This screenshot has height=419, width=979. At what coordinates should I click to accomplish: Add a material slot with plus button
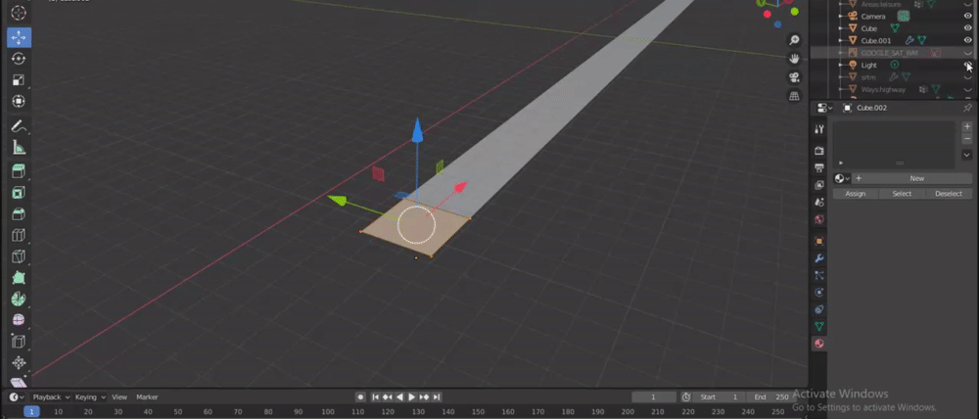pos(967,126)
